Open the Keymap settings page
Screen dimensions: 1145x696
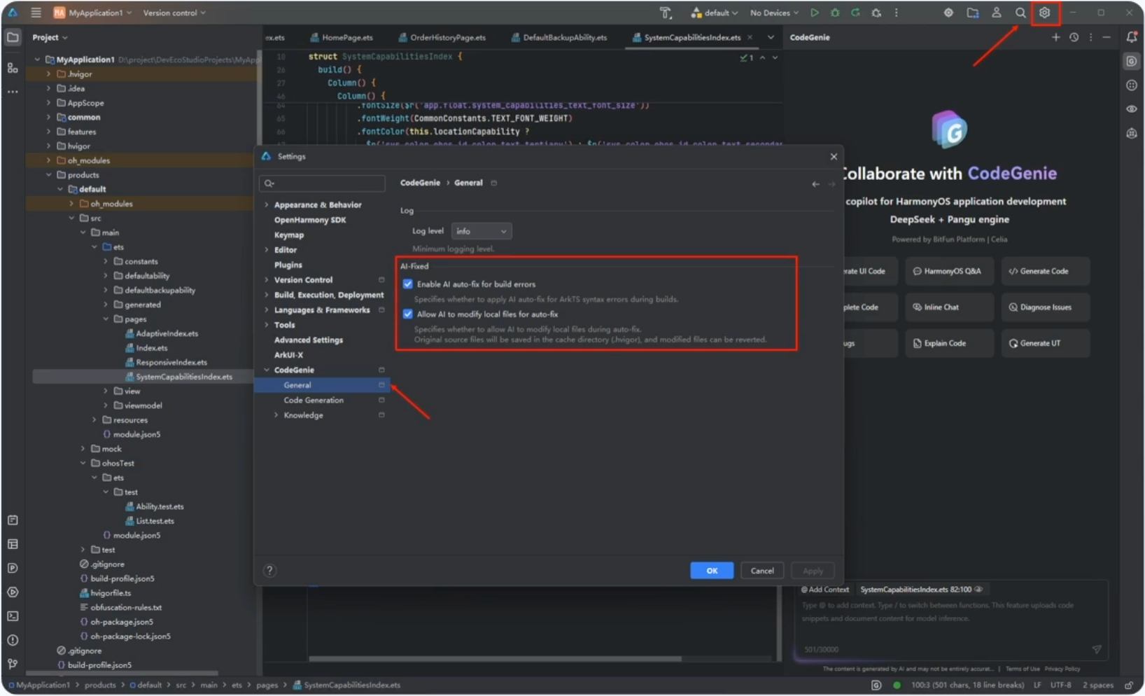pyautogui.click(x=289, y=235)
